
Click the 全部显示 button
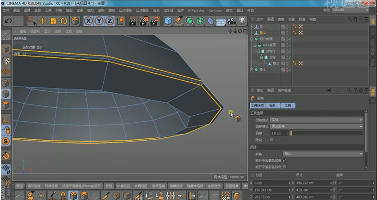[214, 186]
